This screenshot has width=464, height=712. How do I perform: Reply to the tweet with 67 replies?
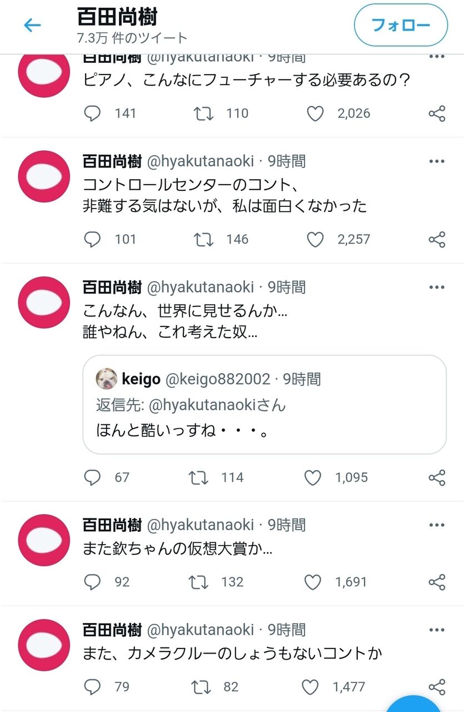92,477
